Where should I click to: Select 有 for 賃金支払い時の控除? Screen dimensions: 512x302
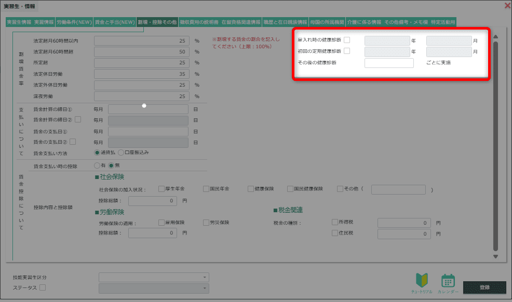click(97, 166)
